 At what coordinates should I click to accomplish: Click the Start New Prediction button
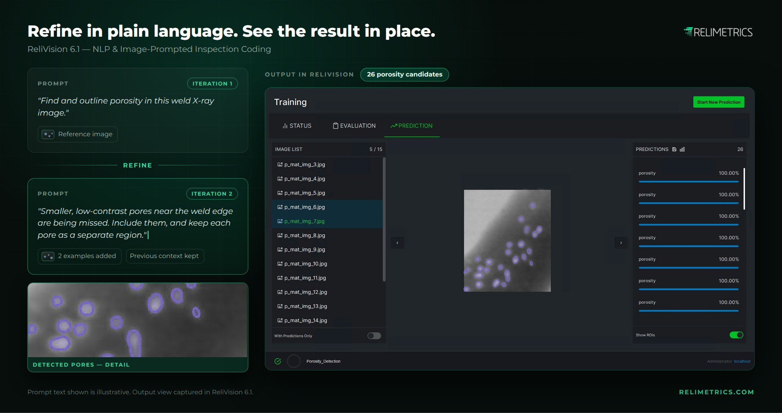click(719, 102)
